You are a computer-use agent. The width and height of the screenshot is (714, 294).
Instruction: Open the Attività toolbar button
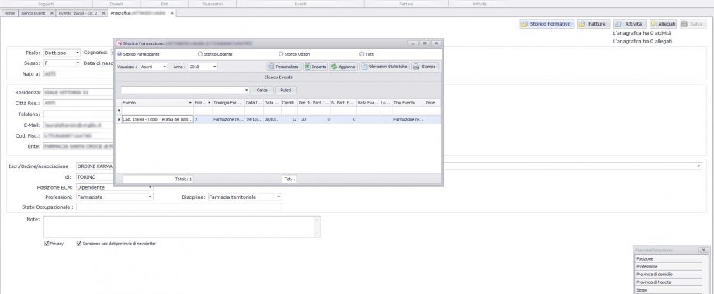click(629, 24)
